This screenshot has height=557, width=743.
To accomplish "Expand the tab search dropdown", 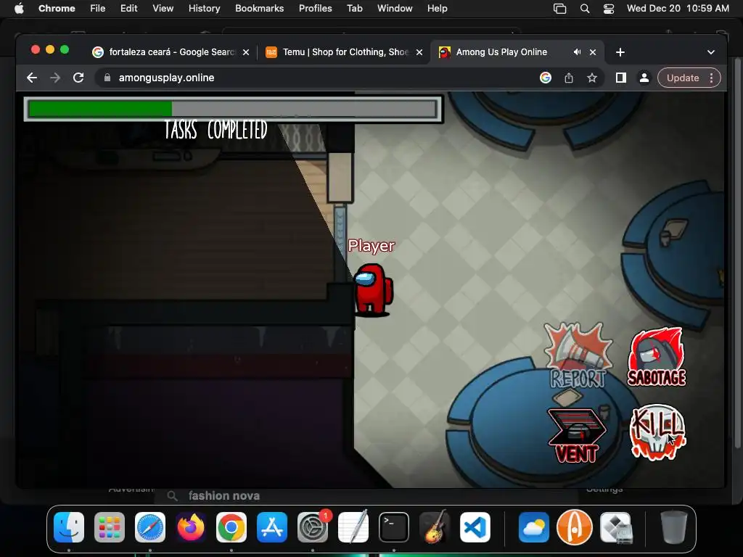I will tap(711, 52).
